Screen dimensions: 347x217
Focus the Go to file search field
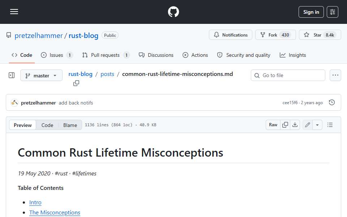tap(288, 75)
